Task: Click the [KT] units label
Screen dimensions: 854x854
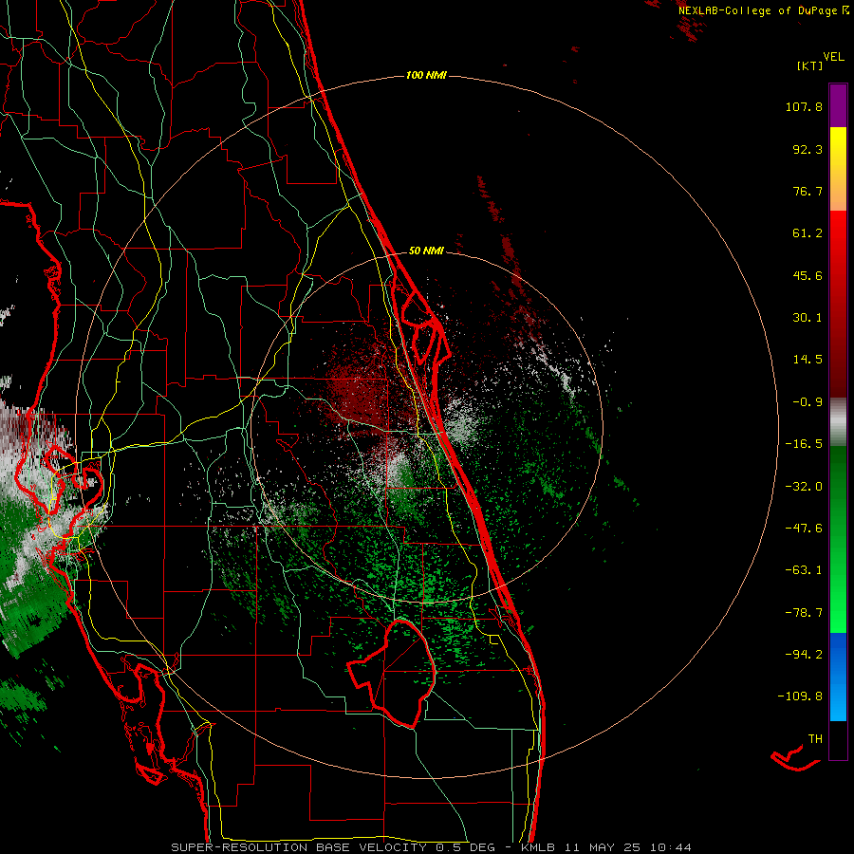Action: (810, 65)
